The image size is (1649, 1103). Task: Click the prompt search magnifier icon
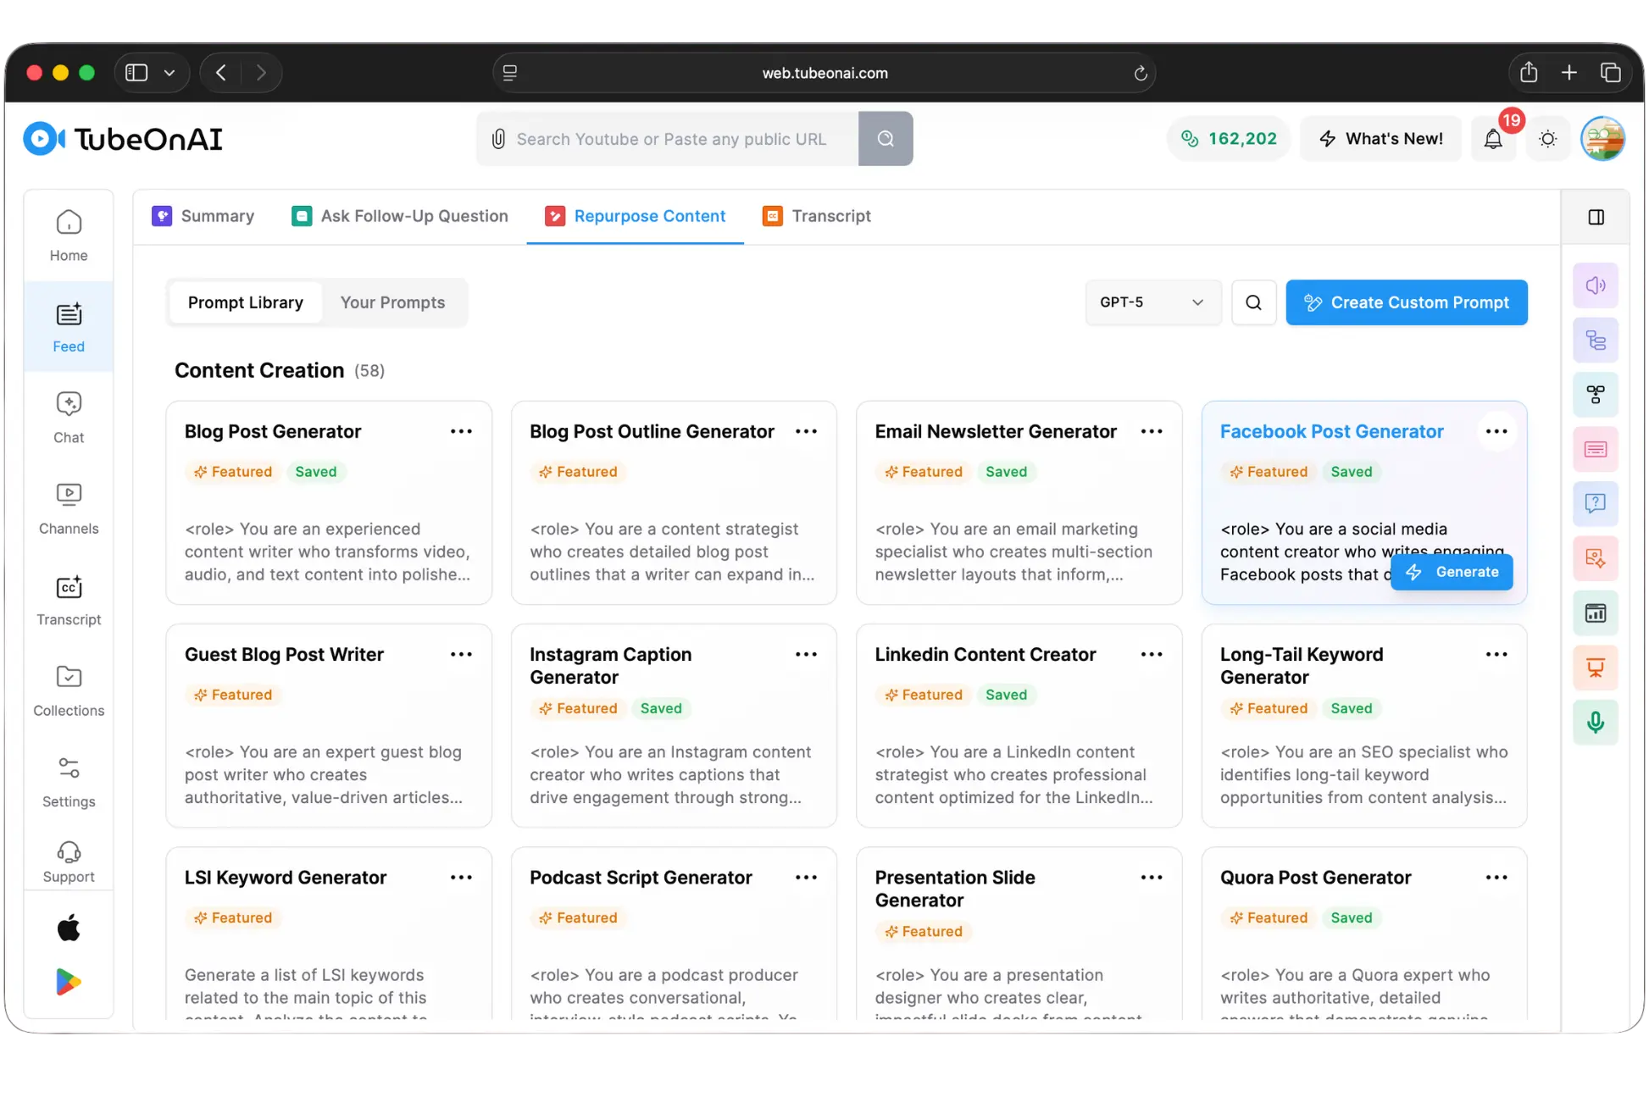pos(1253,302)
